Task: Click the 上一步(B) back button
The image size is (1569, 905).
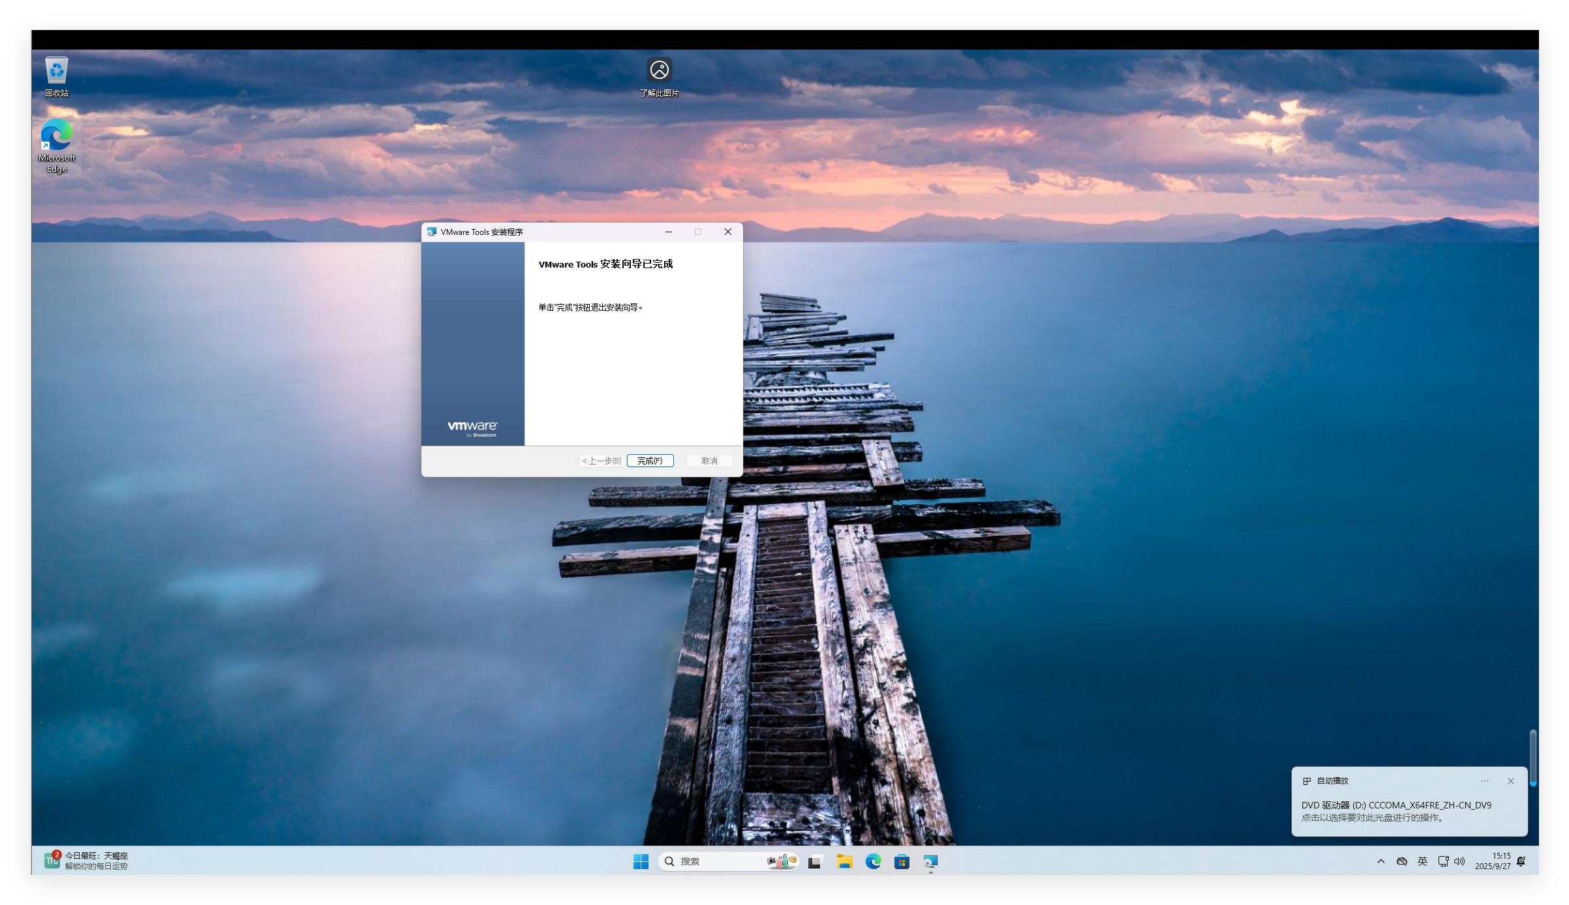Action: pos(601,461)
